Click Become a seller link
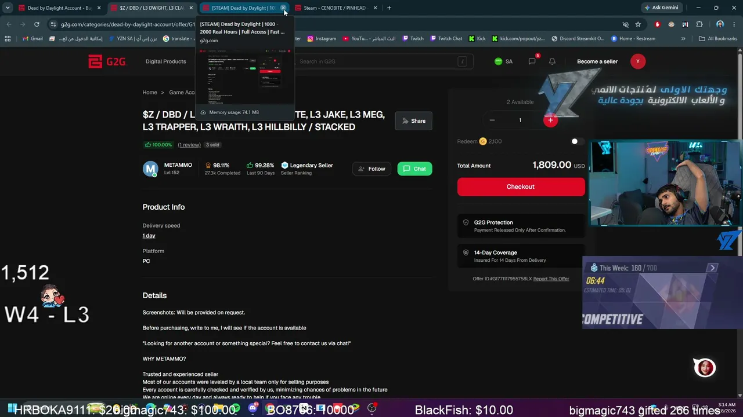This screenshot has height=417, width=743. tap(597, 61)
